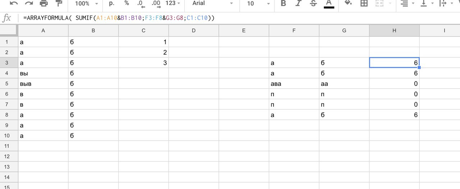Image resolution: width=460 pixels, height=189 pixels.
Task: Select cell H3 showing 6
Action: click(394, 63)
